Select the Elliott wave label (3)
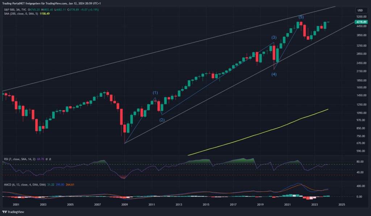The width and height of the screenshot is (371, 216). click(274, 37)
